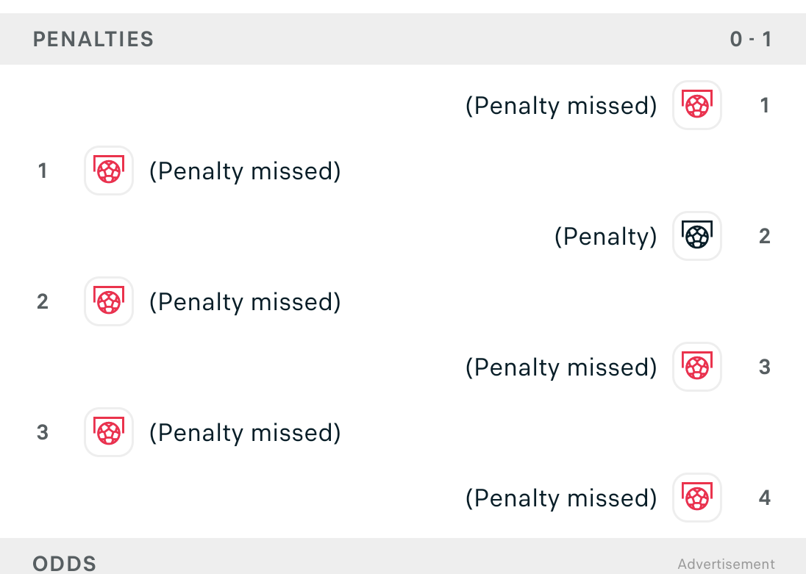Click away team's fourth missed penalty icon
This screenshot has width=806, height=574.
[x=696, y=498]
